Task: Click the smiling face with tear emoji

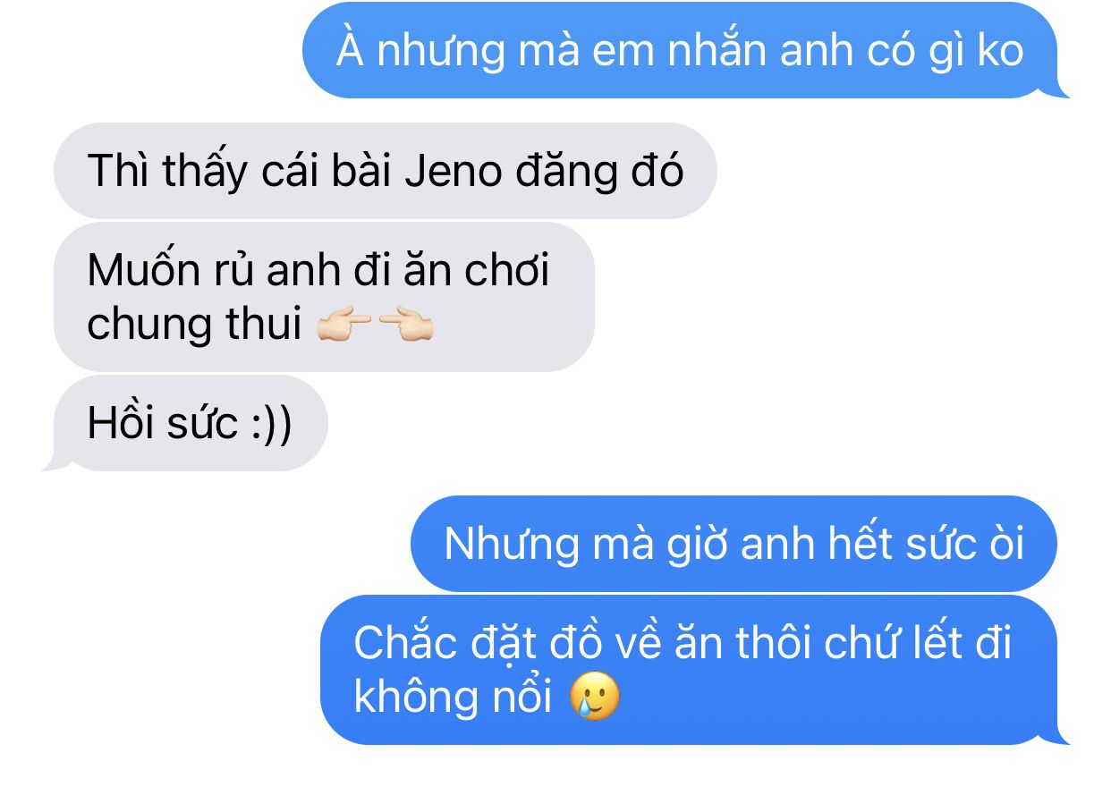Action: click(x=595, y=697)
